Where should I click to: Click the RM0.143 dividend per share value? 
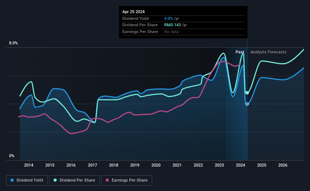pyautogui.click(x=173, y=25)
